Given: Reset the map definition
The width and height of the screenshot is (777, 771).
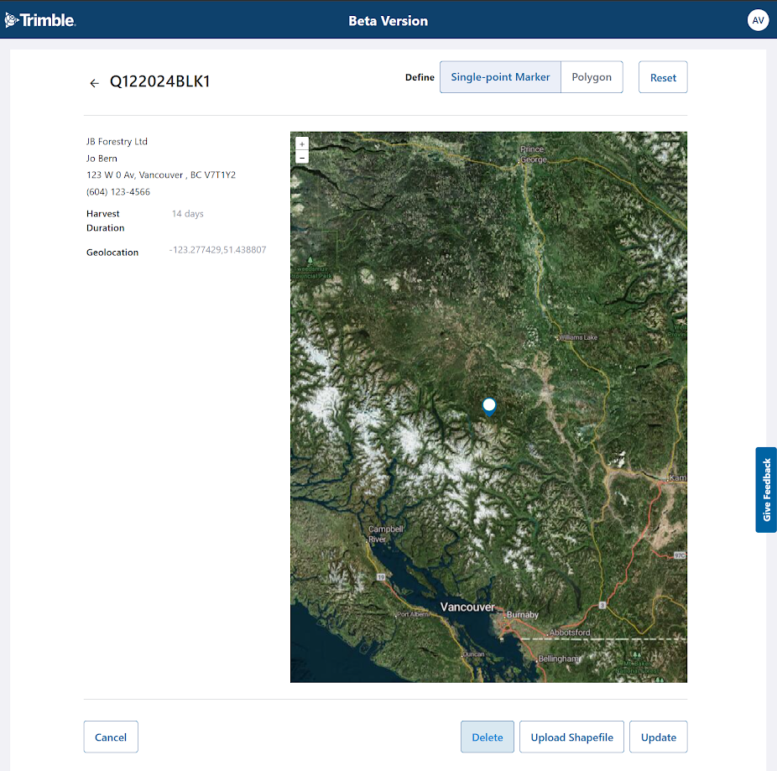Looking at the screenshot, I should (x=662, y=76).
